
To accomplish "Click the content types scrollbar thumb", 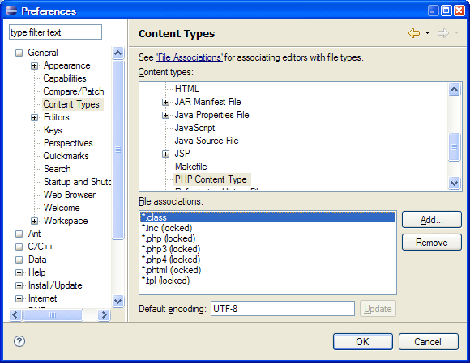I will [454, 147].
